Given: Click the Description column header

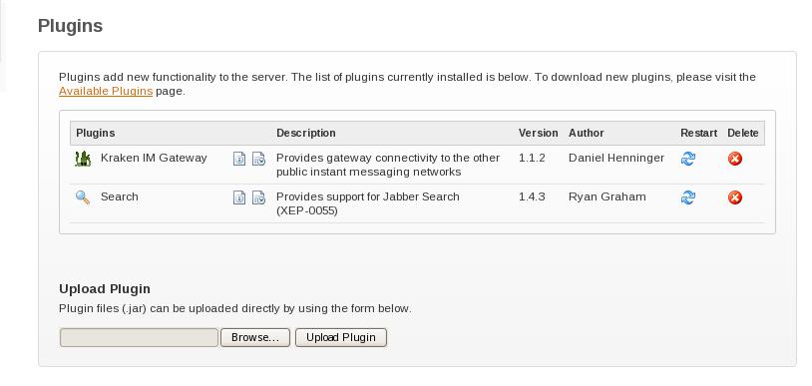Looking at the screenshot, I should click(x=306, y=133).
